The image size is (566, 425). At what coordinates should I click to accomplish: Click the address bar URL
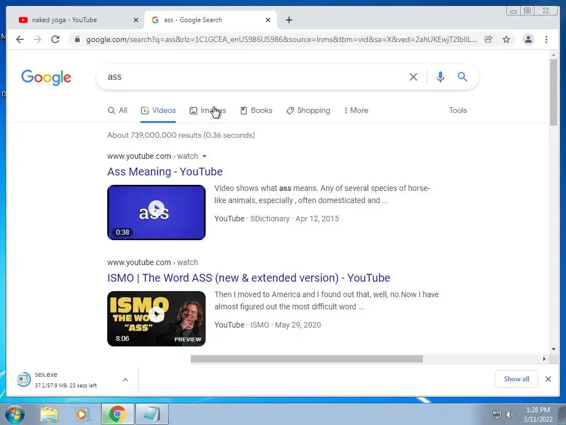[281, 39]
